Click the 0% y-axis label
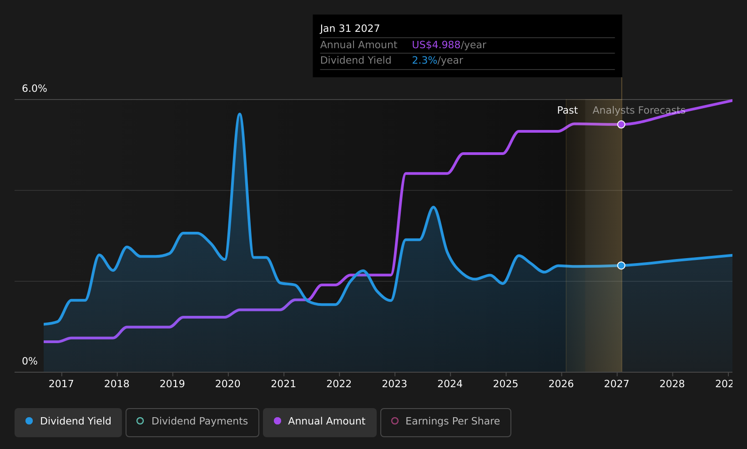Image resolution: width=747 pixels, height=449 pixels. click(x=30, y=361)
